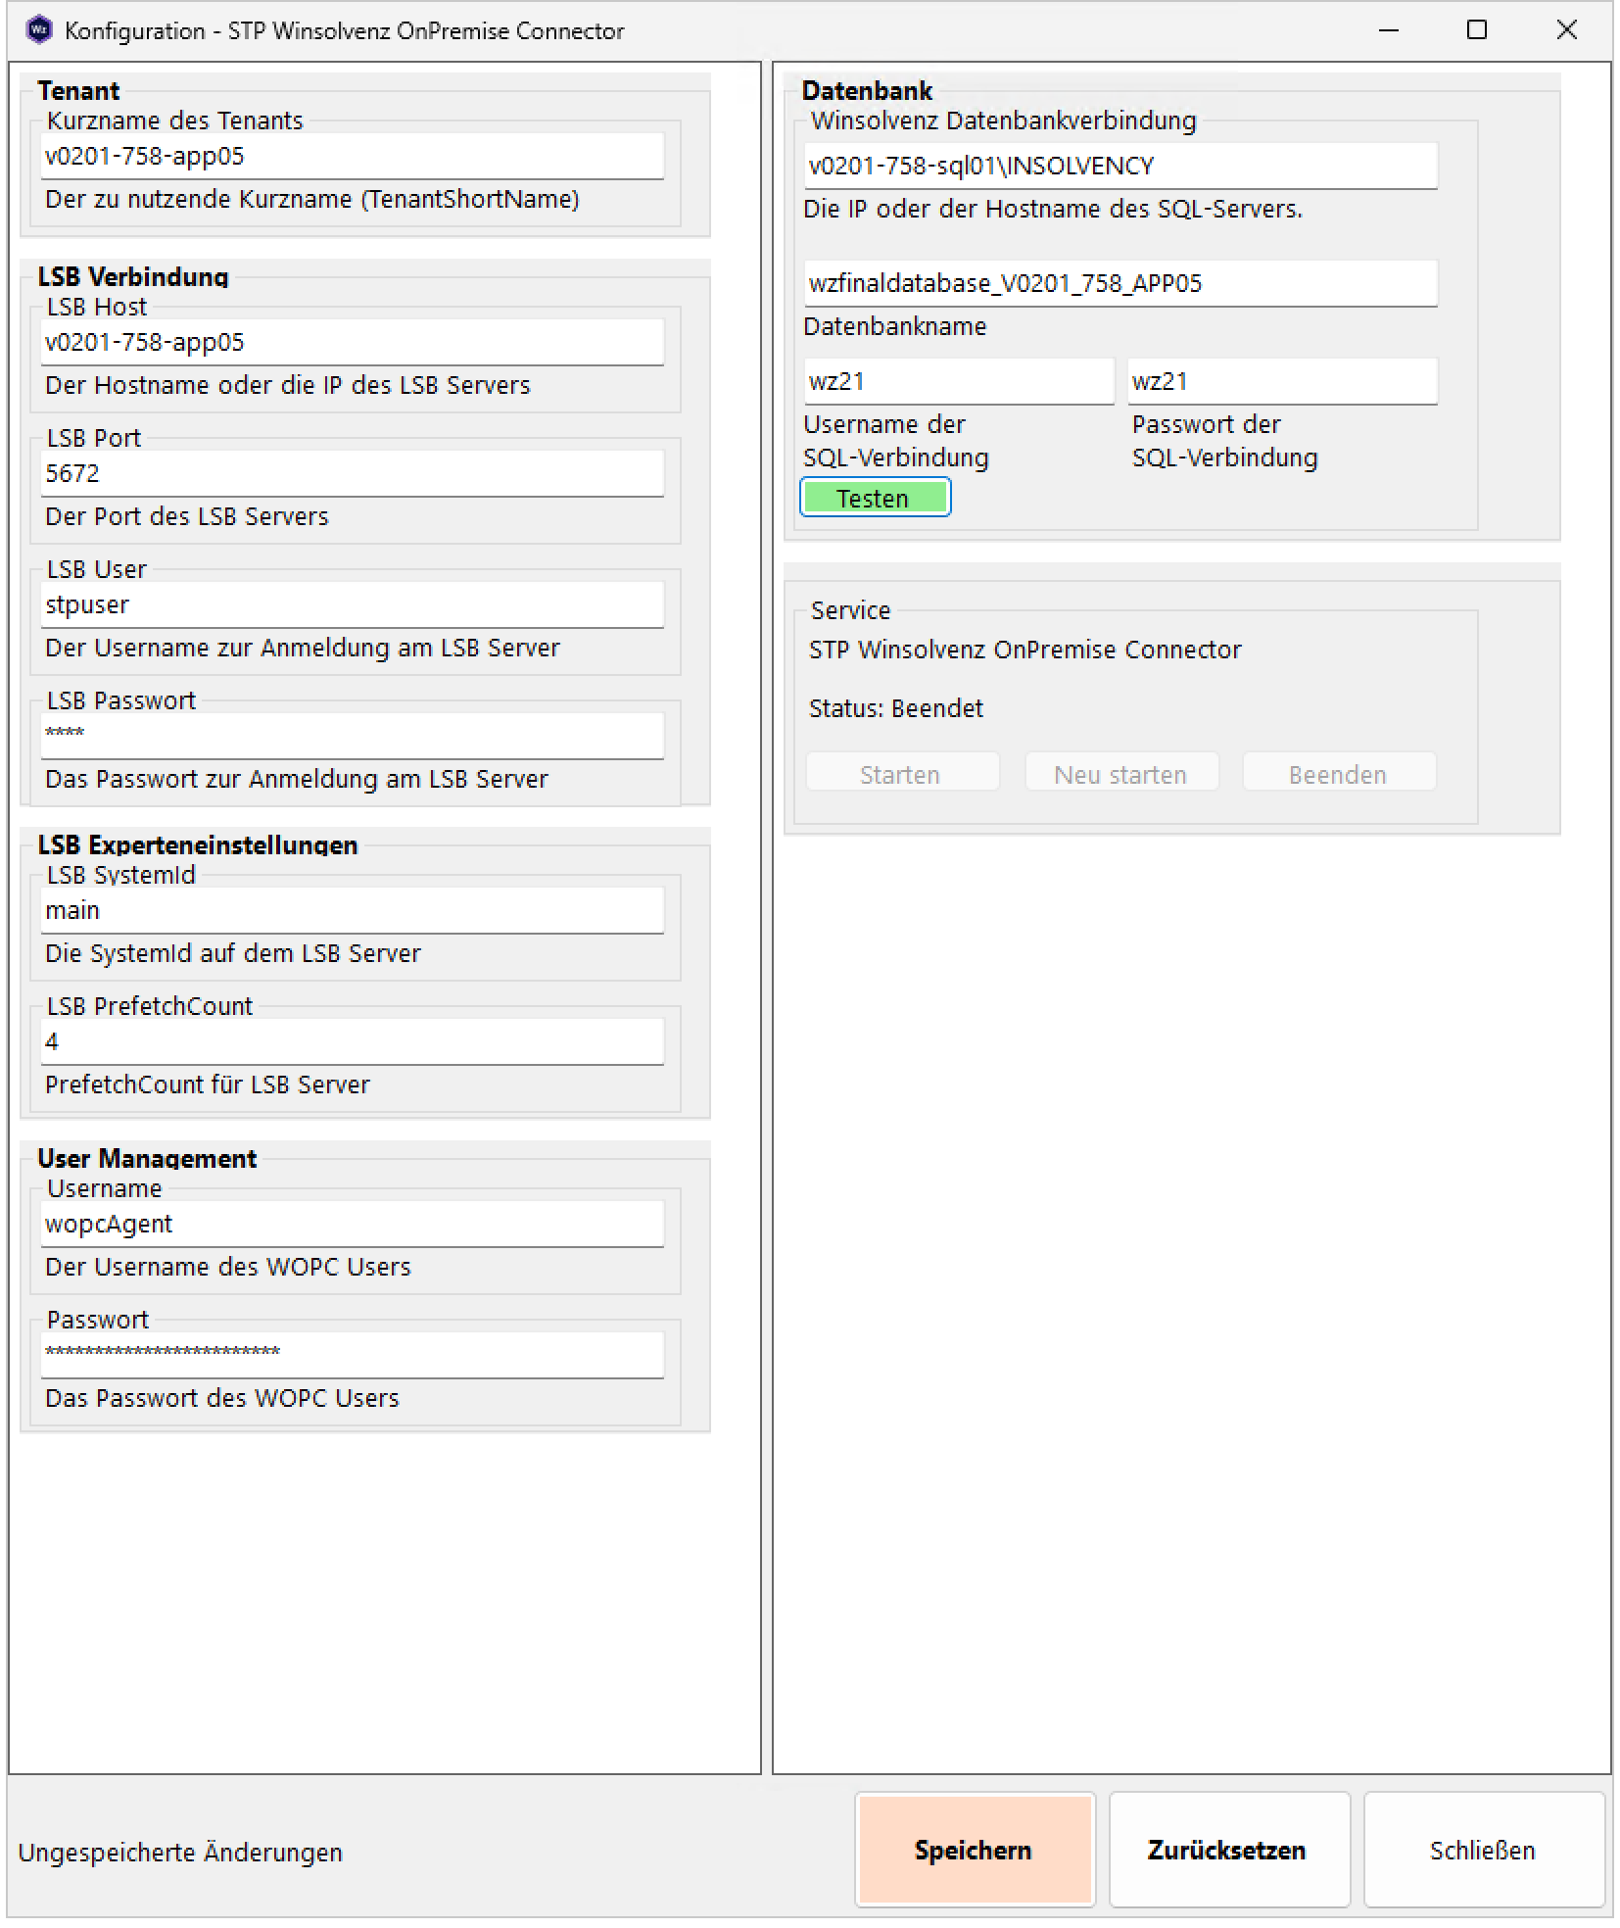
Task: Click the SQL-Verbindung Username field
Action: tap(959, 381)
